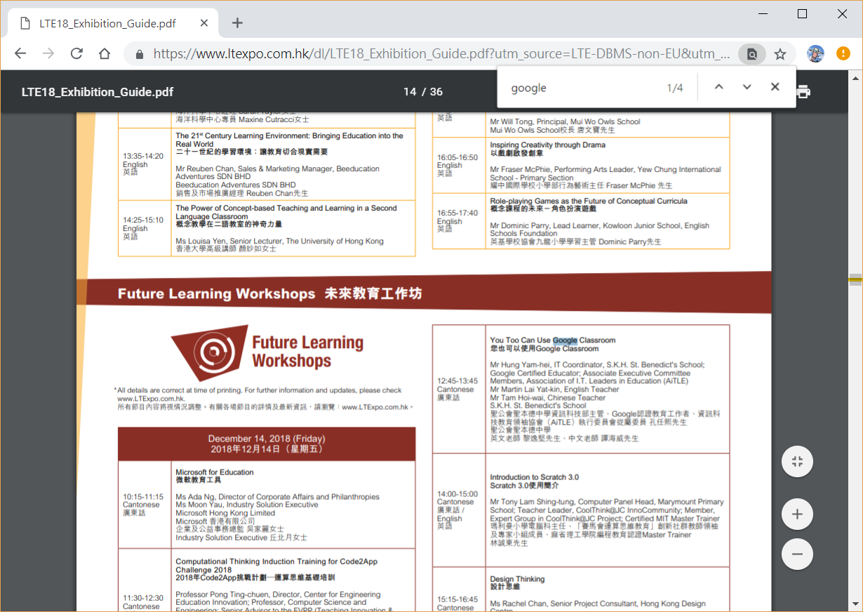Click the 'The Power of Concept-based Teaching' title
The width and height of the screenshot is (863, 612).
286,213
